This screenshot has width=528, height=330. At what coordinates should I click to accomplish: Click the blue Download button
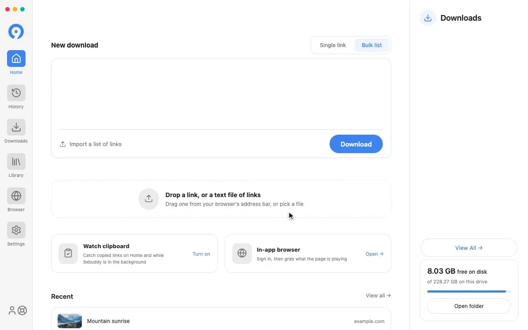(x=356, y=144)
